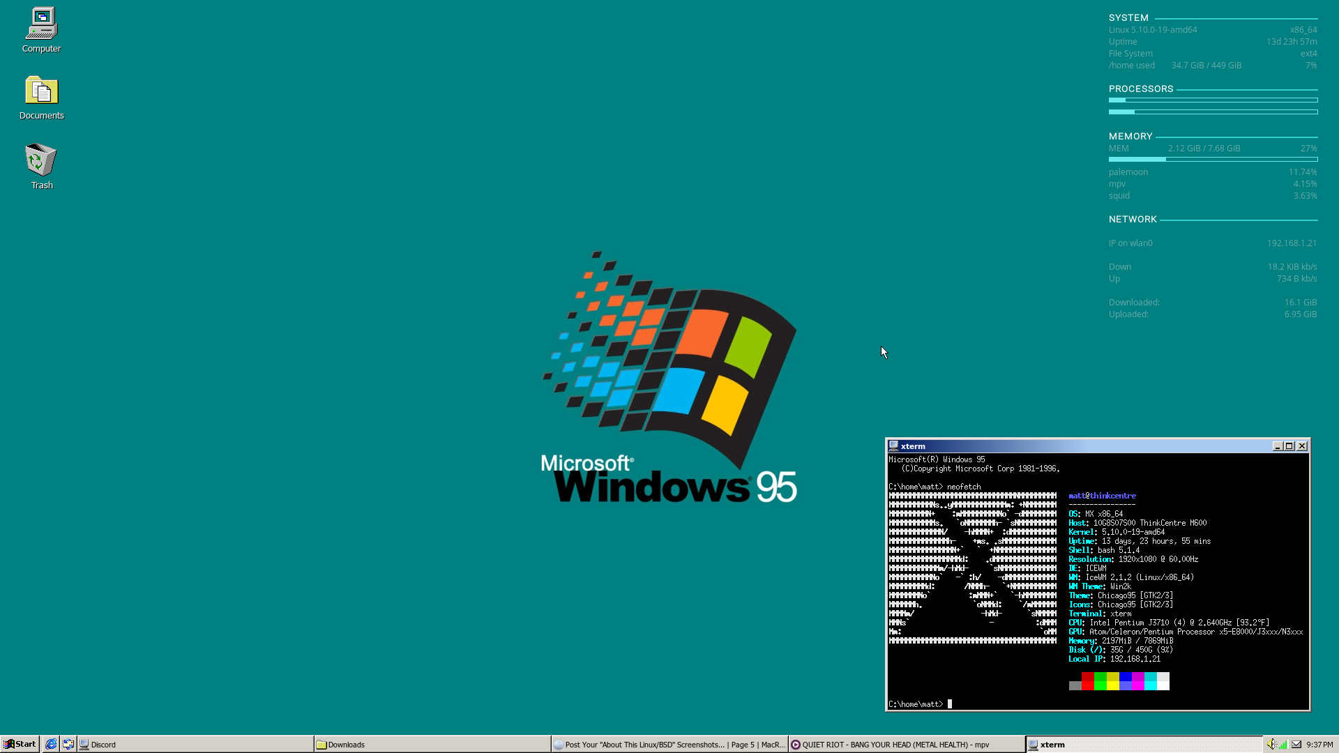
Task: Click the matt@thinkcentre text in xterm
Action: 1102,496
